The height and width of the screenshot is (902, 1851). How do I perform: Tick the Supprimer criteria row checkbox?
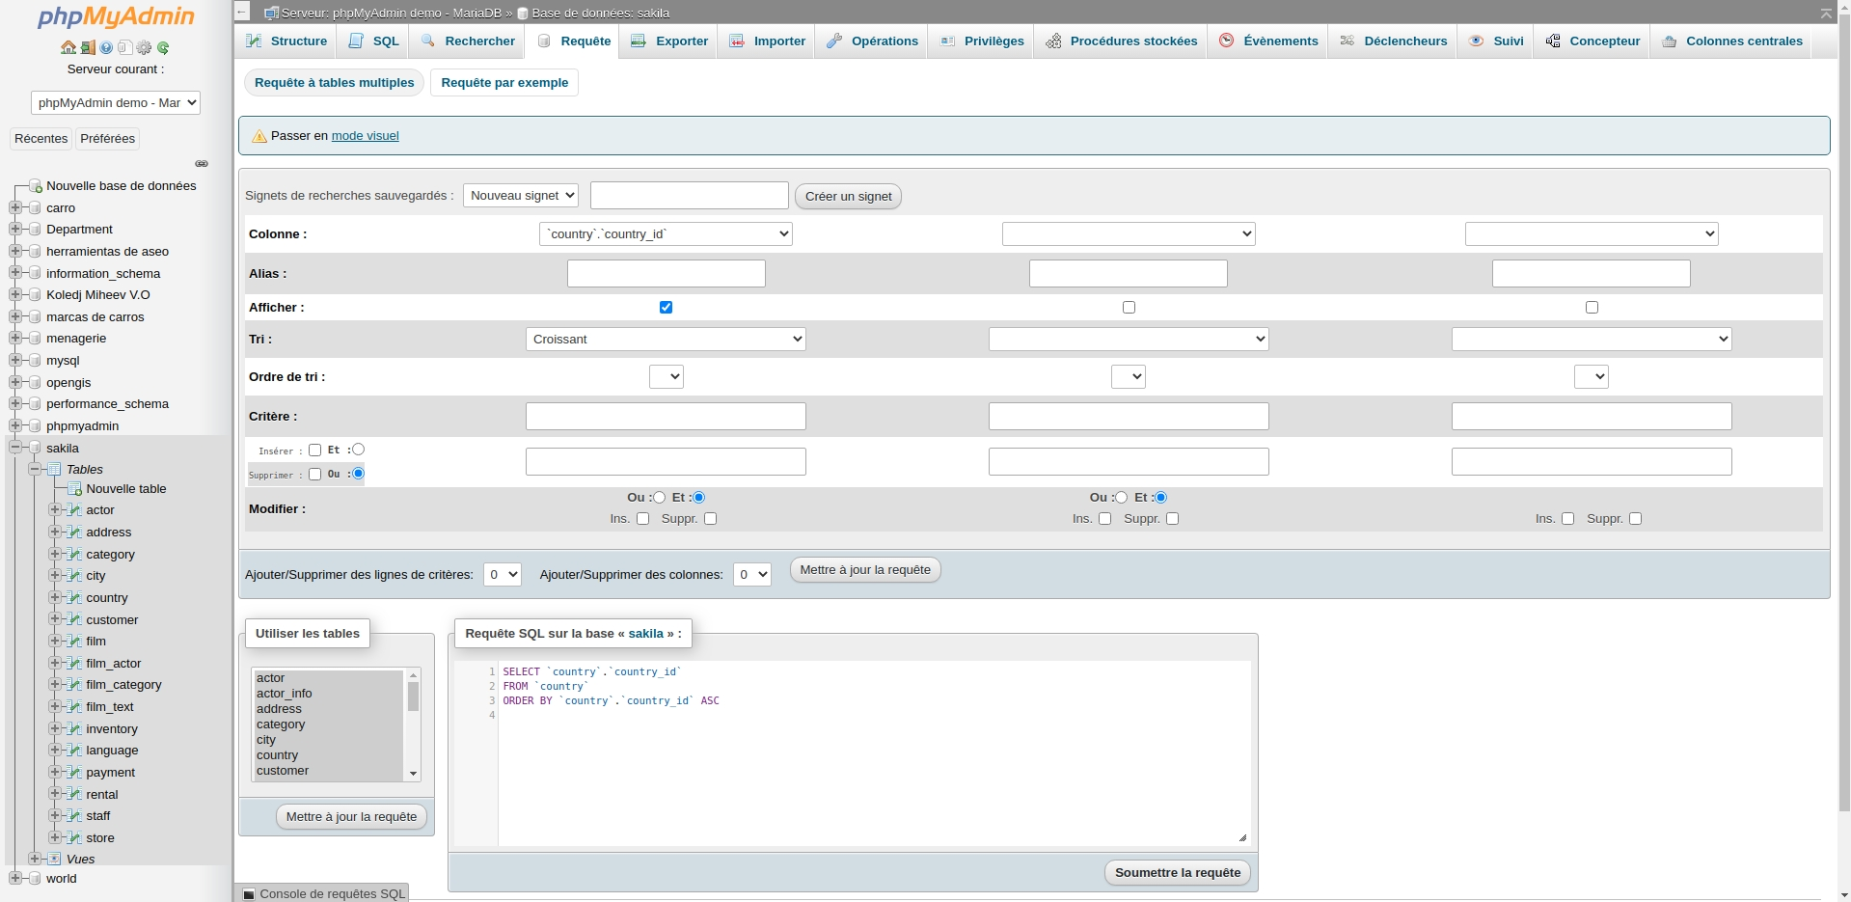pos(314,474)
